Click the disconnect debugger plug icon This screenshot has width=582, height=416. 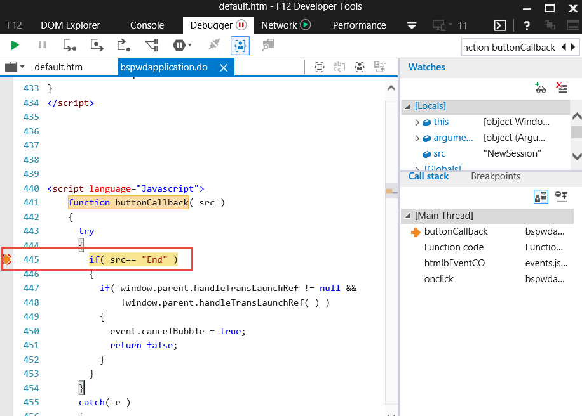(x=213, y=45)
